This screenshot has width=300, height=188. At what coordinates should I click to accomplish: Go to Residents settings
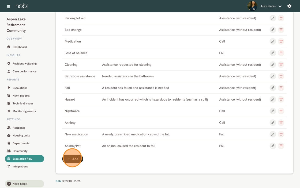pyautogui.click(x=24, y=128)
